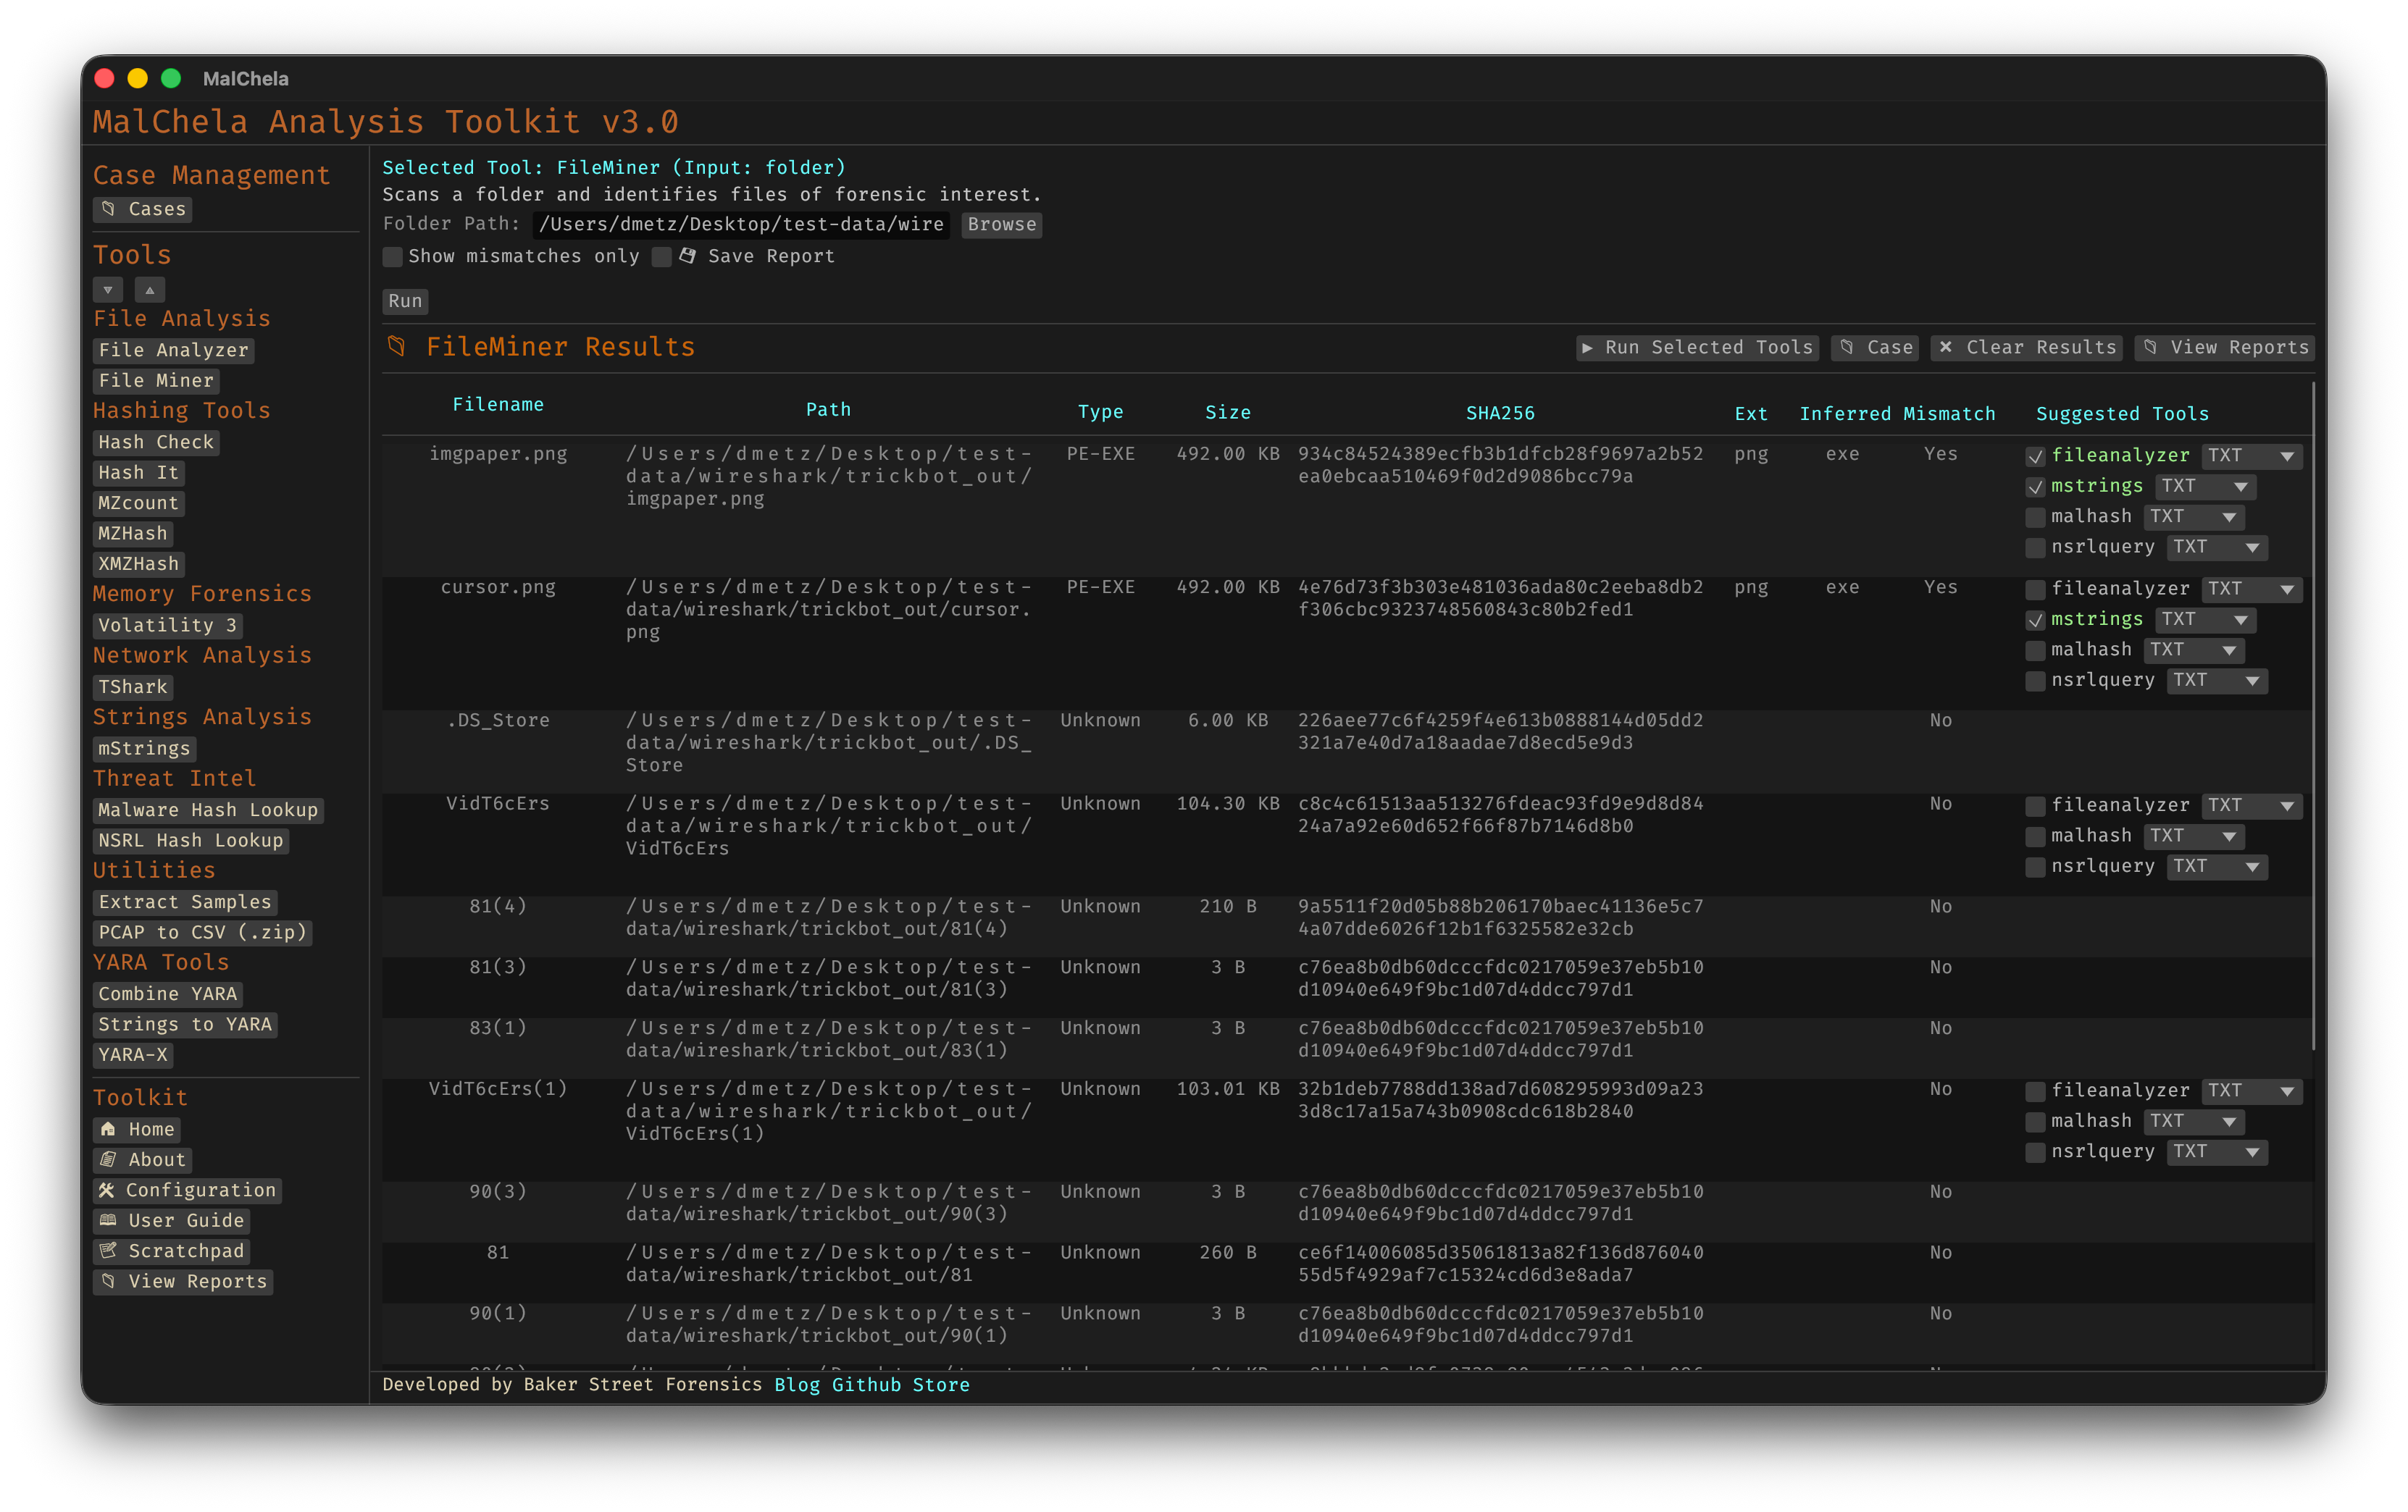
Task: Click the SHA256 column header
Action: coord(1500,413)
